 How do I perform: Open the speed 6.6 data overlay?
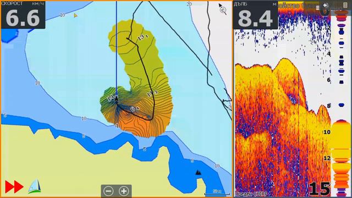(23, 15)
